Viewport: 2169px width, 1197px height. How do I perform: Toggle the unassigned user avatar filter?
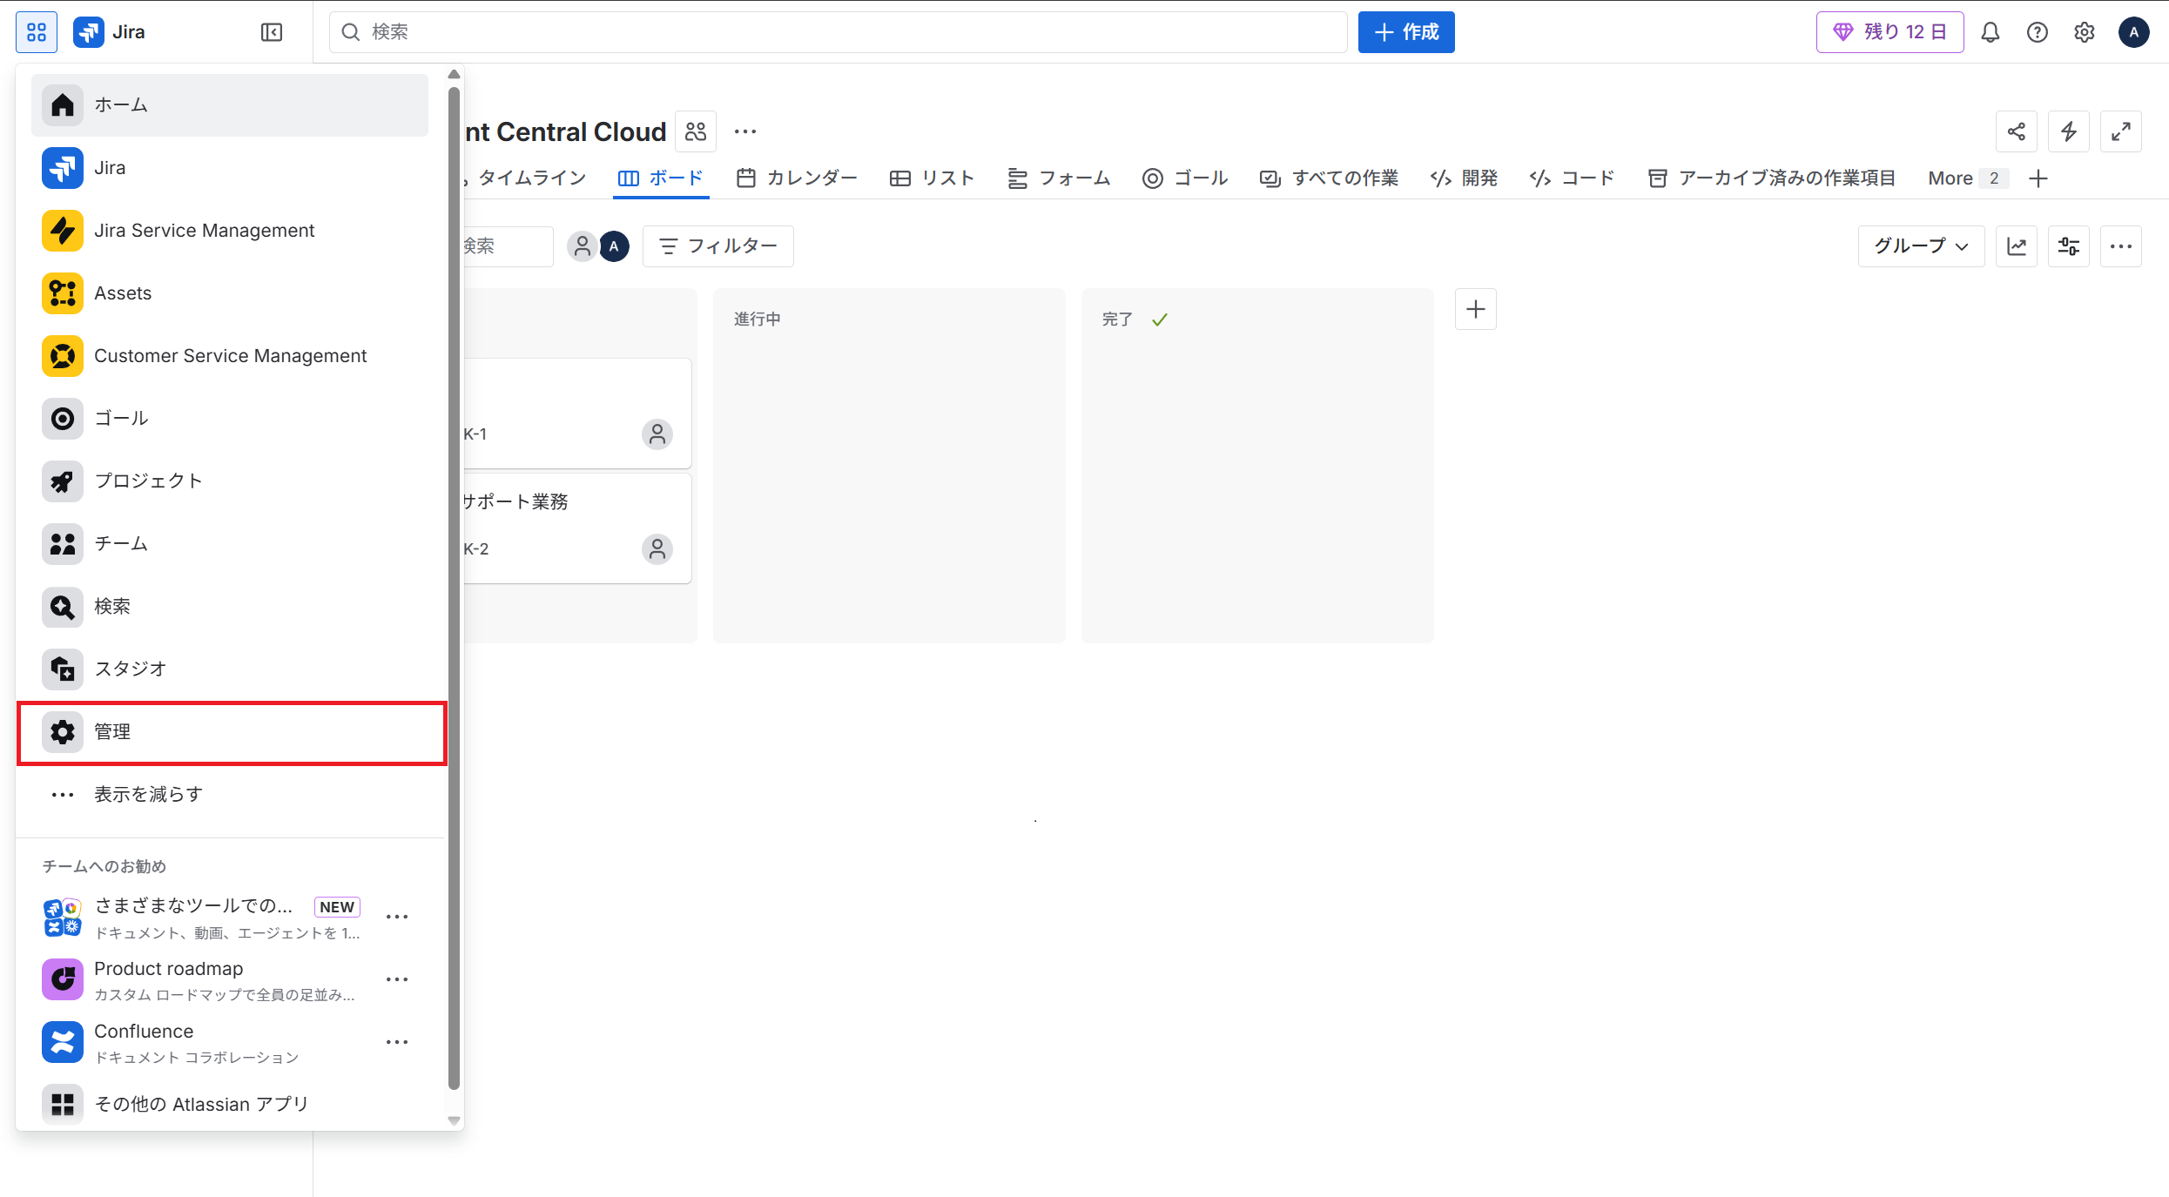(x=583, y=246)
